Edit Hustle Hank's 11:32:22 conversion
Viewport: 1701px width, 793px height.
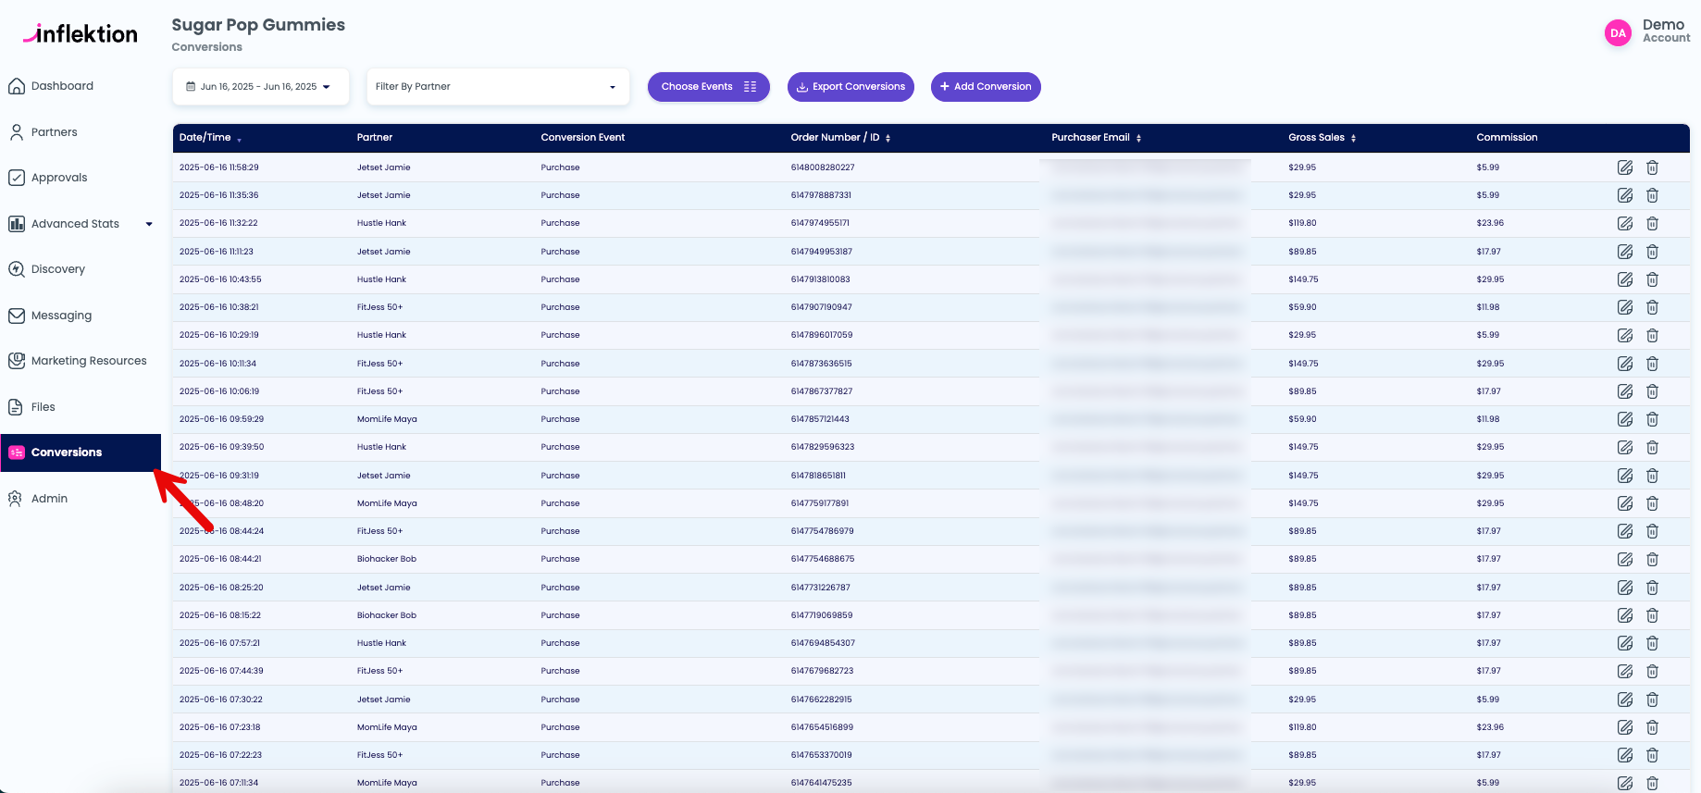(x=1625, y=223)
